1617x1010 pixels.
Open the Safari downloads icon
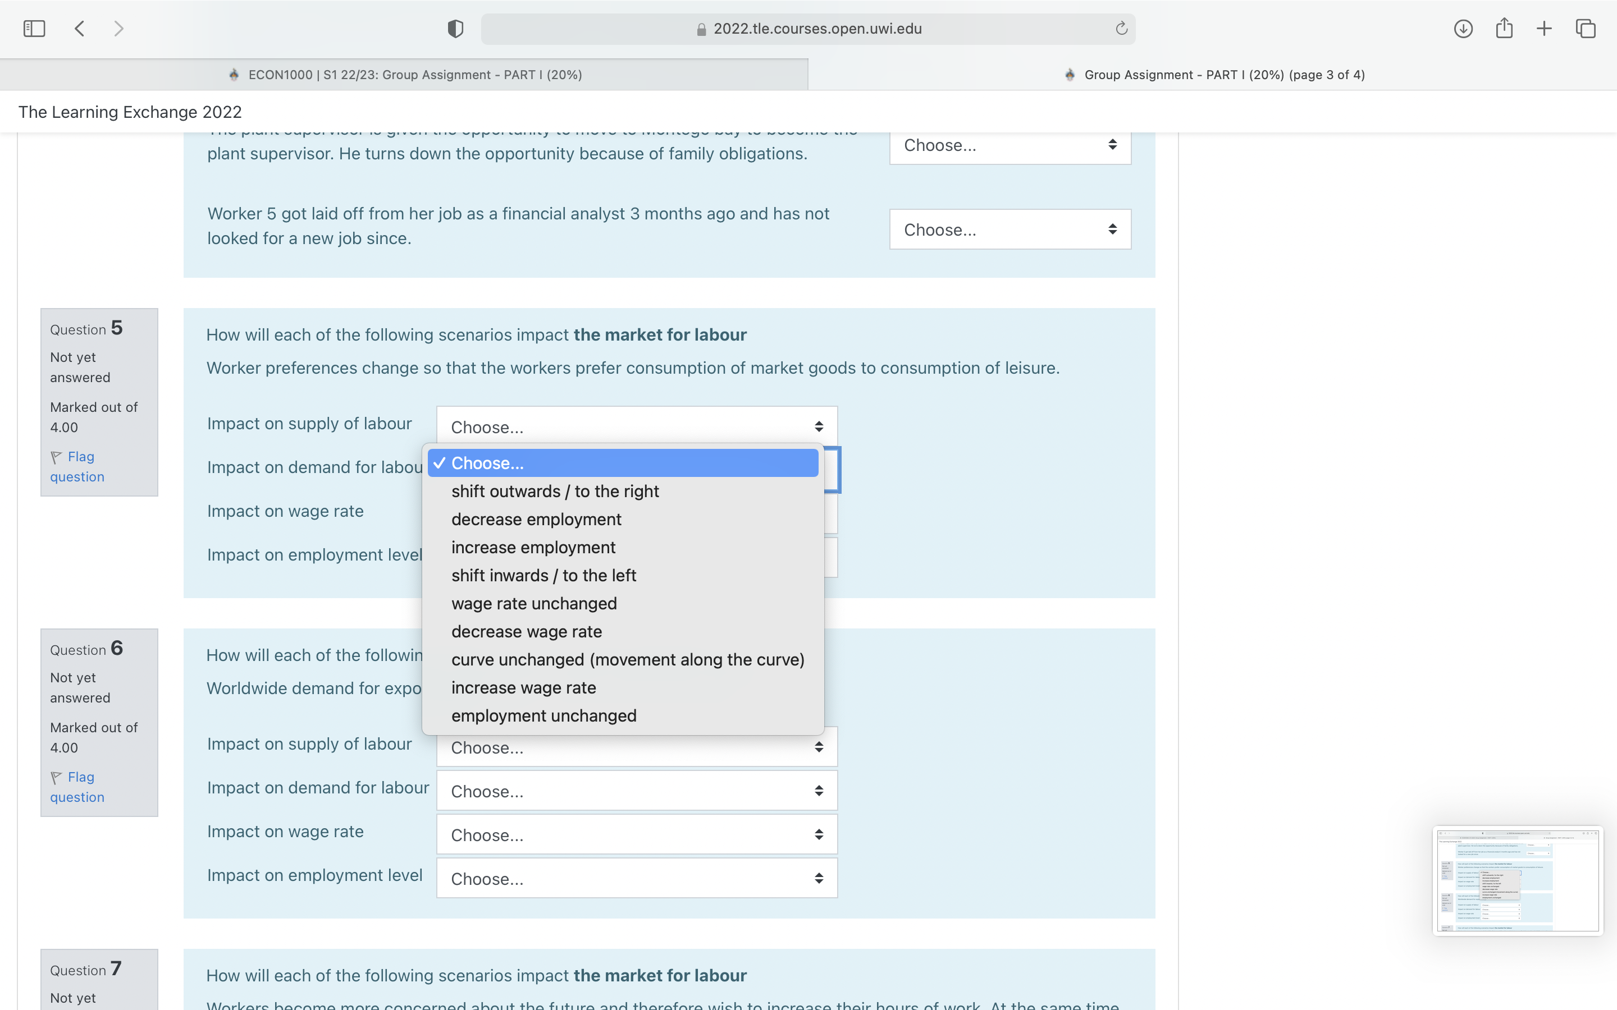point(1463,29)
